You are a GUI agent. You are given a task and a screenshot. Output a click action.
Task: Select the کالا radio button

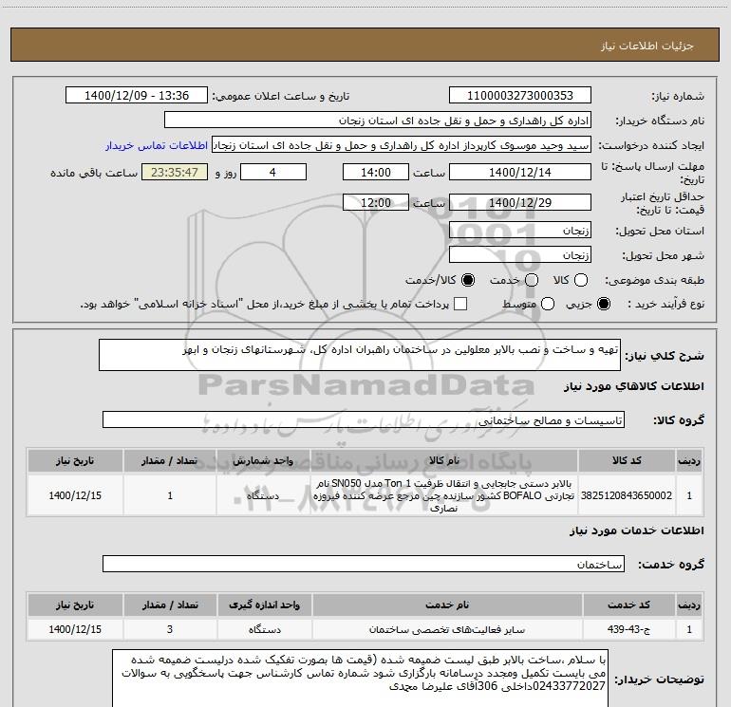point(581,280)
